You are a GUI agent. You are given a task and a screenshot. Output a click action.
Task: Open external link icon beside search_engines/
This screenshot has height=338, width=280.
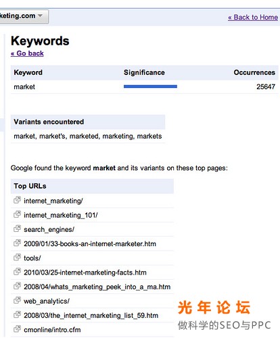[17, 228]
